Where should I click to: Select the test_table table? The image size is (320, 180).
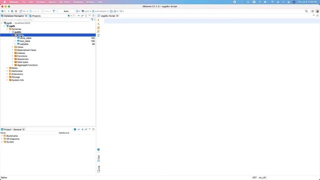tap(25, 41)
